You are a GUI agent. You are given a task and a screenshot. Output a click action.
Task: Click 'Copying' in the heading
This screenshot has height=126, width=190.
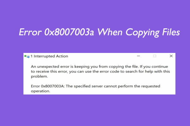point(142,32)
